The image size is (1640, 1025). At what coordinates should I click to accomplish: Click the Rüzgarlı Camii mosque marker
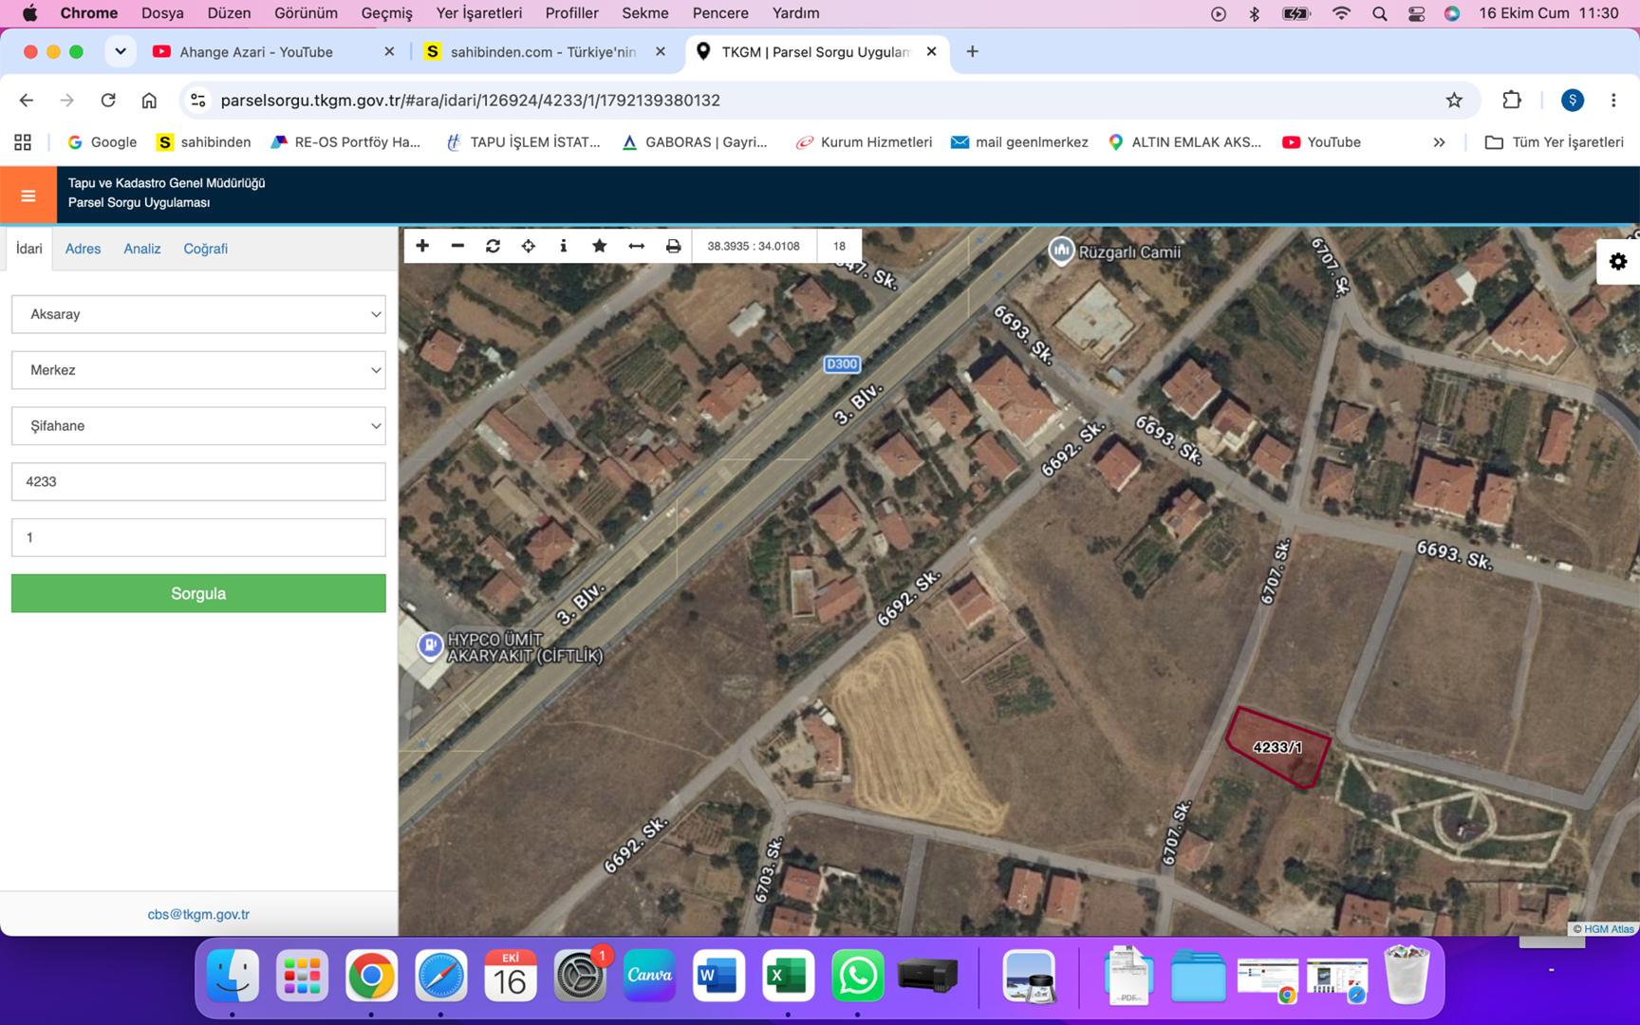coord(1061,251)
